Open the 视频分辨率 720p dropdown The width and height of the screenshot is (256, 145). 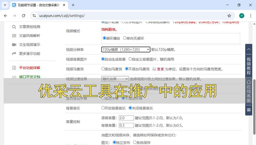(x=126, y=49)
